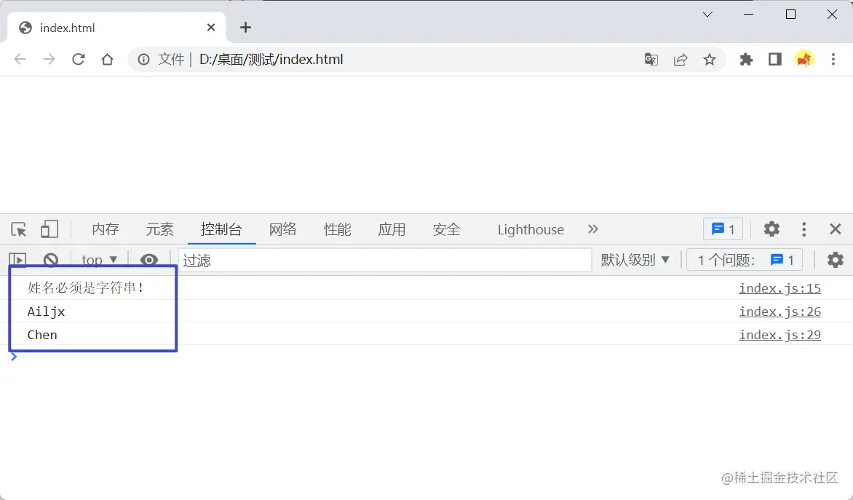Open the Lighthouse panel

coord(530,229)
